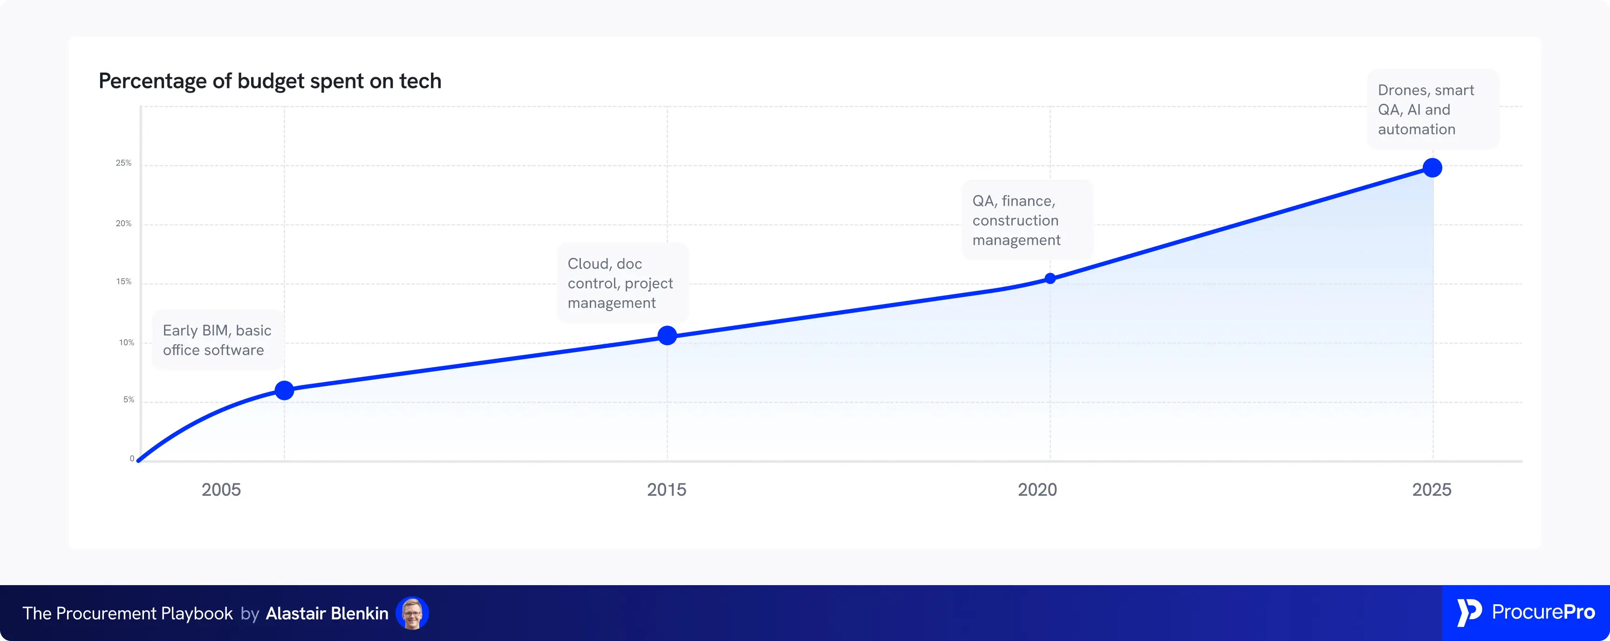Click the 10% y-axis label

click(x=126, y=342)
